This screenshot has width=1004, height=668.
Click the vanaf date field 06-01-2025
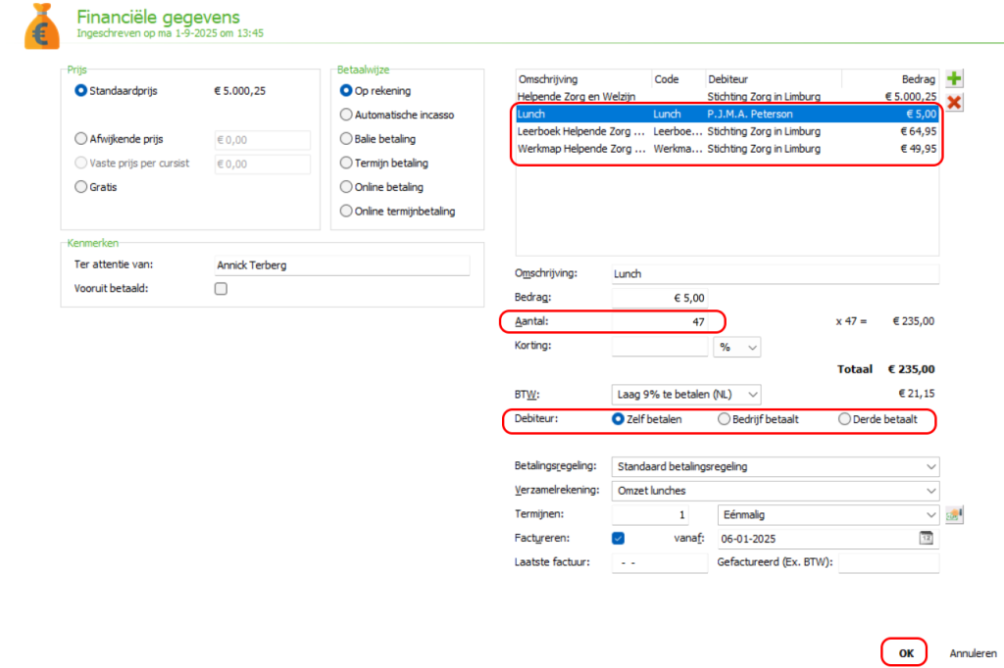[819, 539]
